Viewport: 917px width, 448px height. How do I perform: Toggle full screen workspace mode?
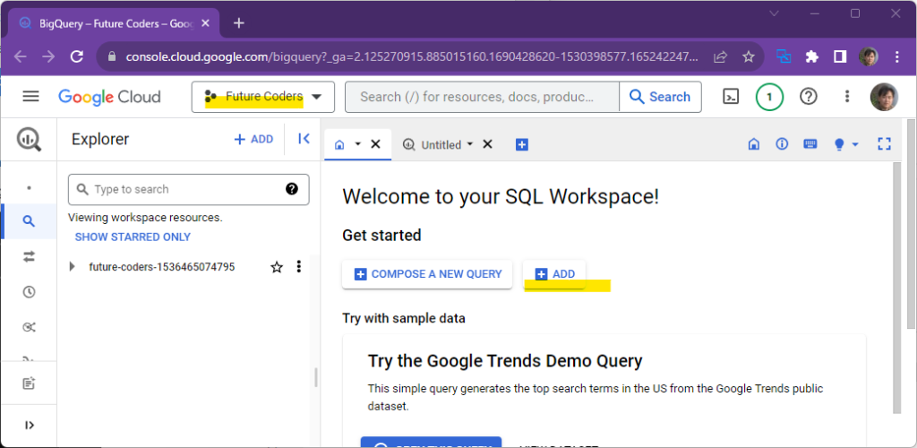pos(884,144)
